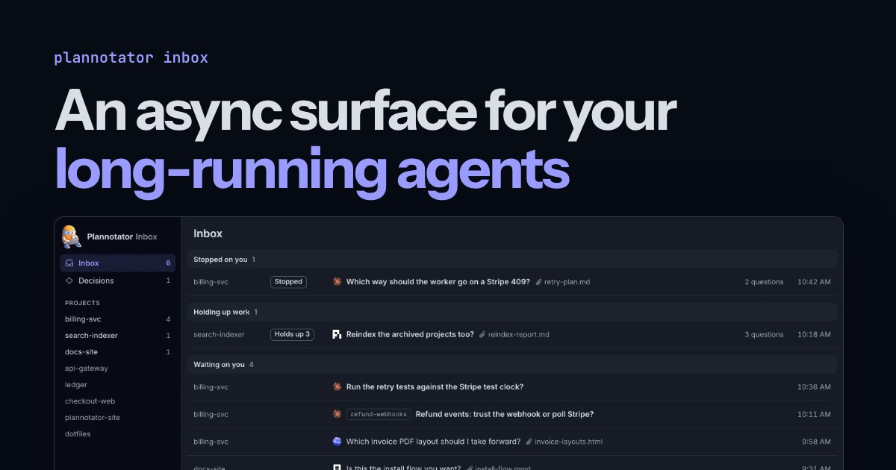Click the Holds up 3 badge
The image size is (896, 470).
(x=292, y=334)
